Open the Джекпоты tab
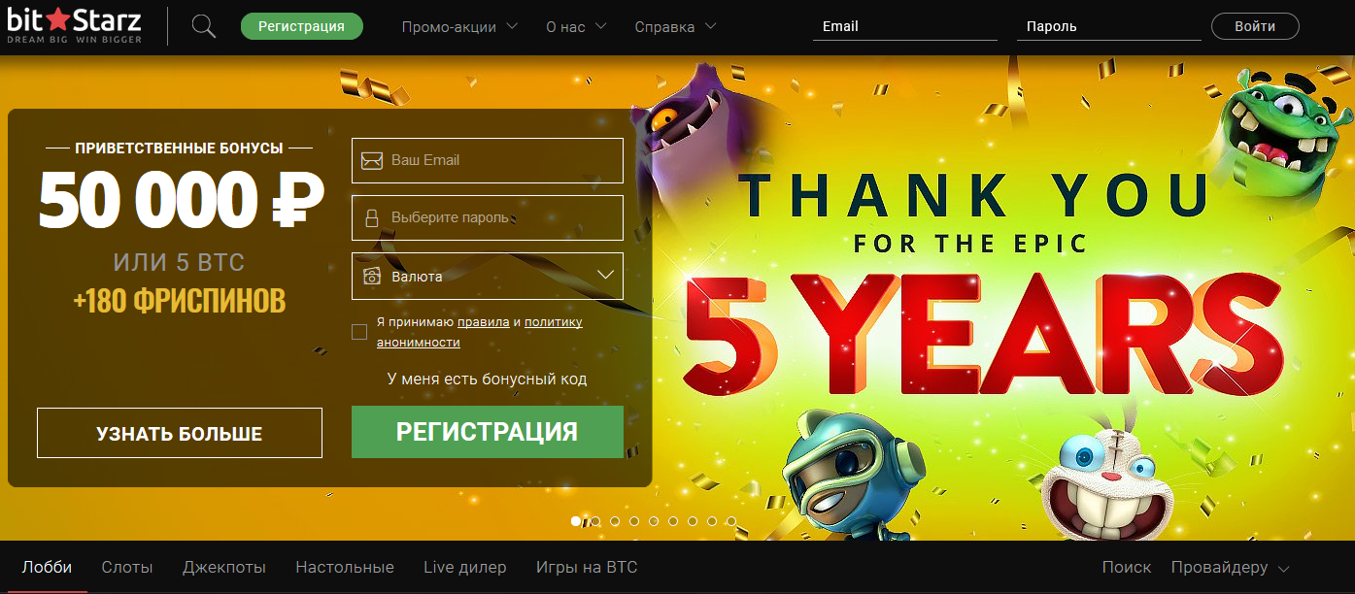This screenshot has height=594, width=1355. click(224, 567)
